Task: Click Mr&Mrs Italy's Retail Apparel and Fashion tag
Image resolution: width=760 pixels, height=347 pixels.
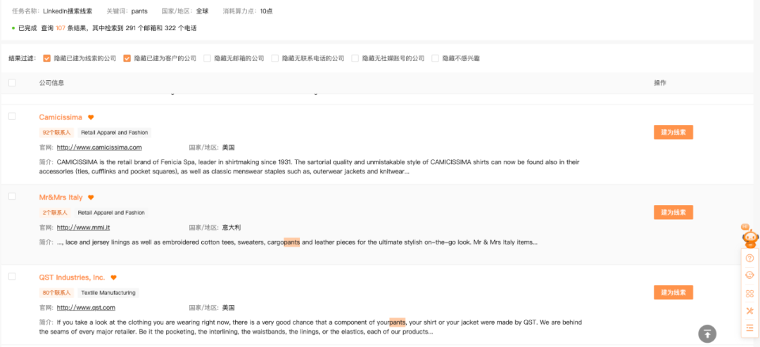Action: (x=111, y=212)
